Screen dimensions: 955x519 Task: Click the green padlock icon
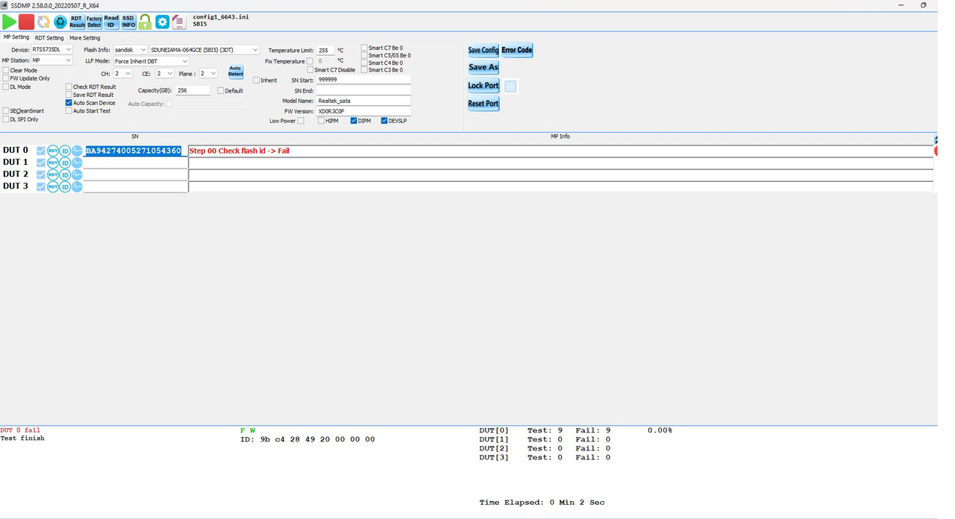coord(145,22)
